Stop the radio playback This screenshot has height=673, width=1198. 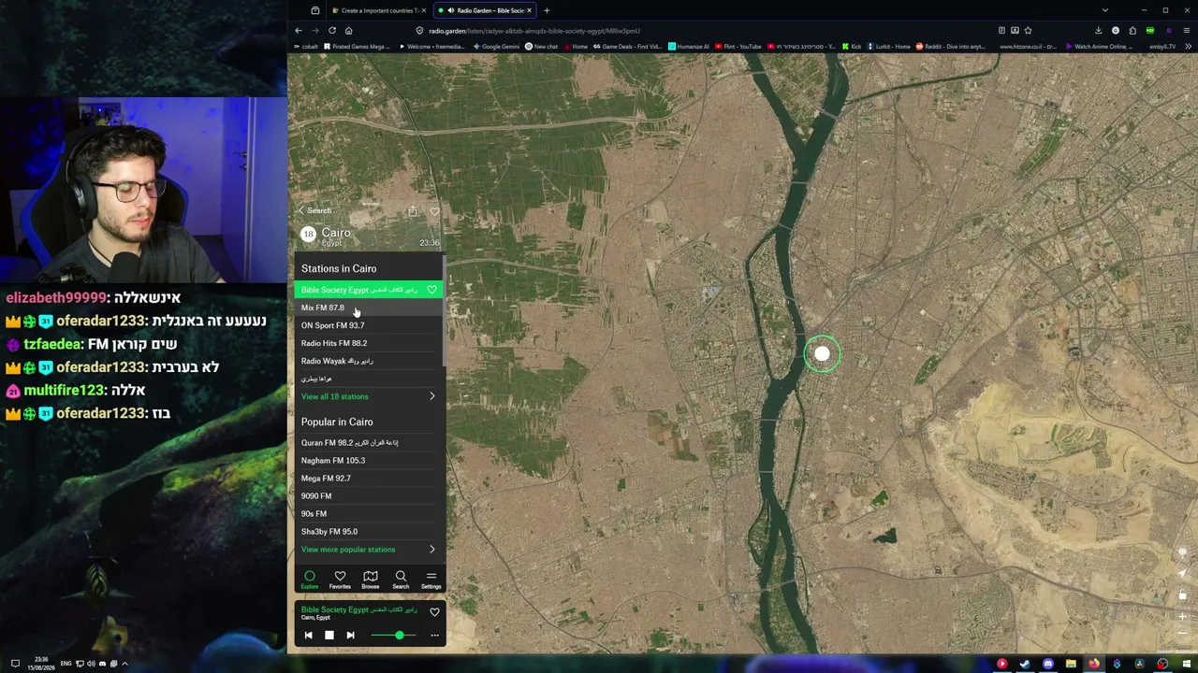pos(329,636)
